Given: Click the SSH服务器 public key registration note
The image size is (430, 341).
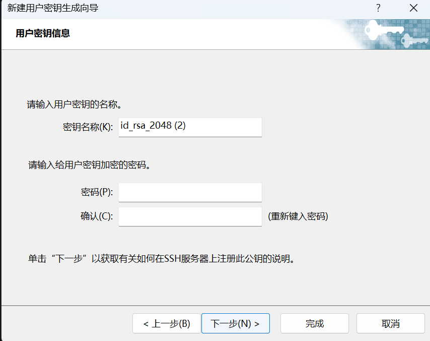Looking at the screenshot, I should (x=161, y=259).
